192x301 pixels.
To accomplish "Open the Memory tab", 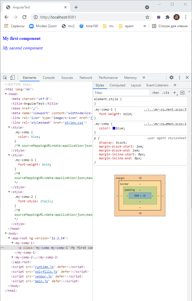I will [x=130, y=77].
